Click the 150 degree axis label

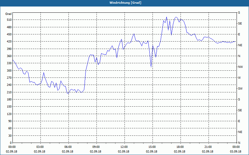(9, 107)
